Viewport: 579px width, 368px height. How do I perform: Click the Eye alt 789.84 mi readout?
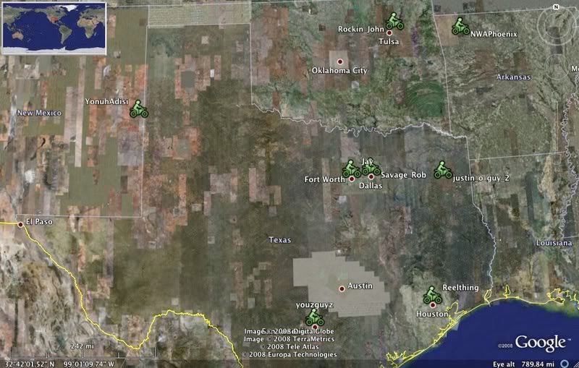click(x=523, y=364)
